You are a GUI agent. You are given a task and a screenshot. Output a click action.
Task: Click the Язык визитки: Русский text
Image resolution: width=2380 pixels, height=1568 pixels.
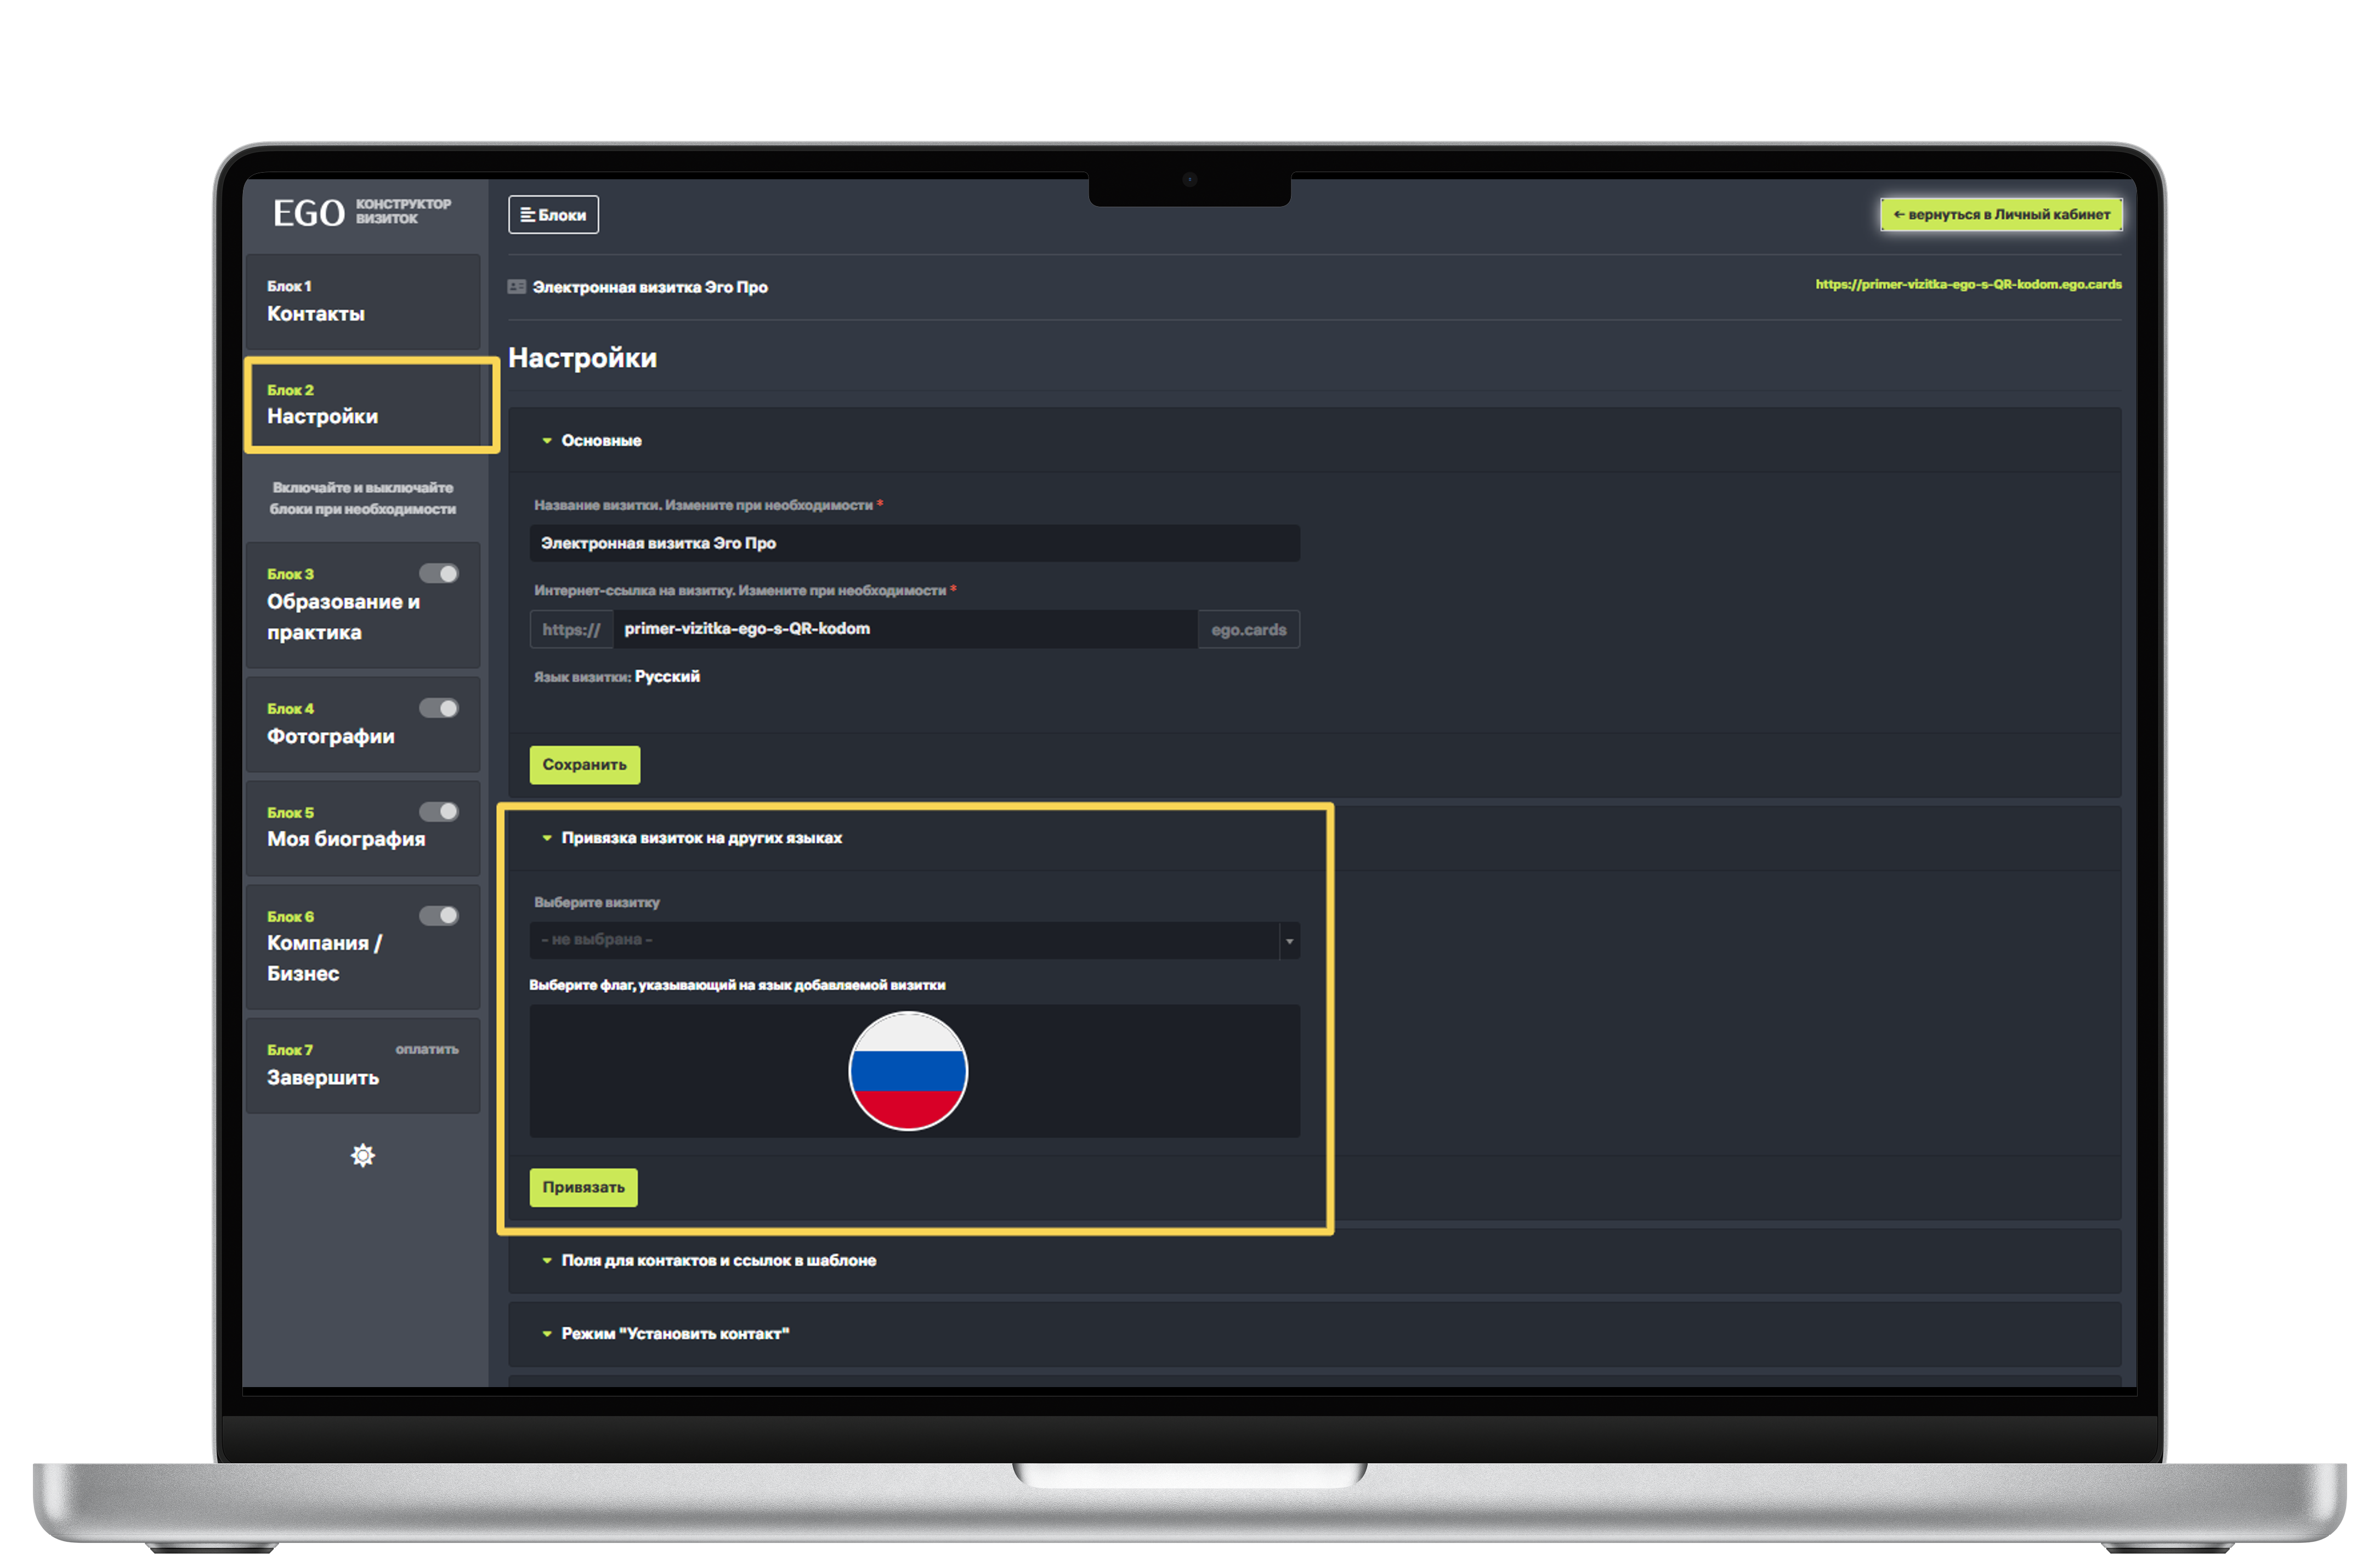tap(617, 677)
